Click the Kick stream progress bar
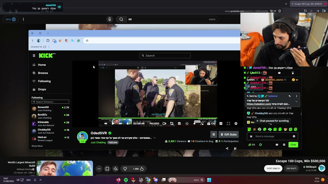 coord(158,118)
